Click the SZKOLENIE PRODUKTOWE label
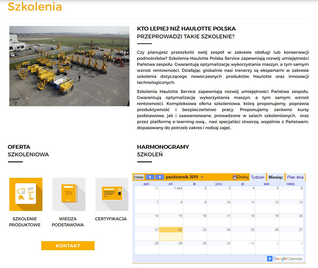 [25, 222]
